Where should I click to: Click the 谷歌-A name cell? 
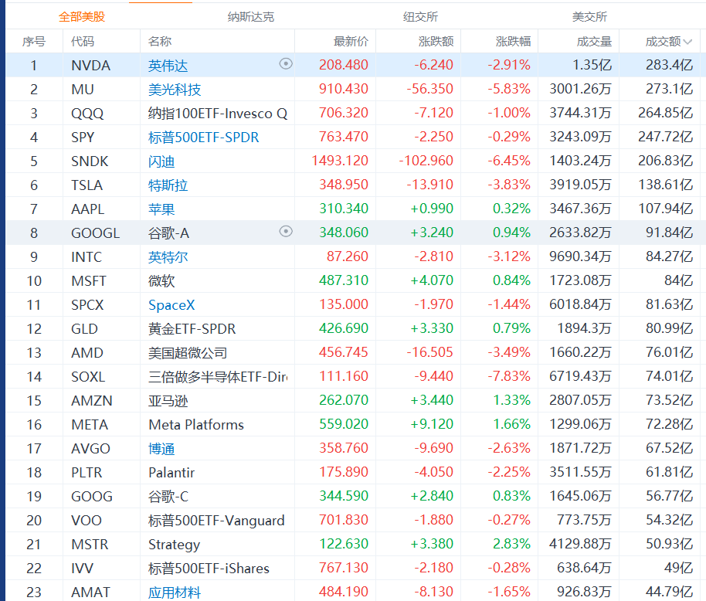click(169, 233)
